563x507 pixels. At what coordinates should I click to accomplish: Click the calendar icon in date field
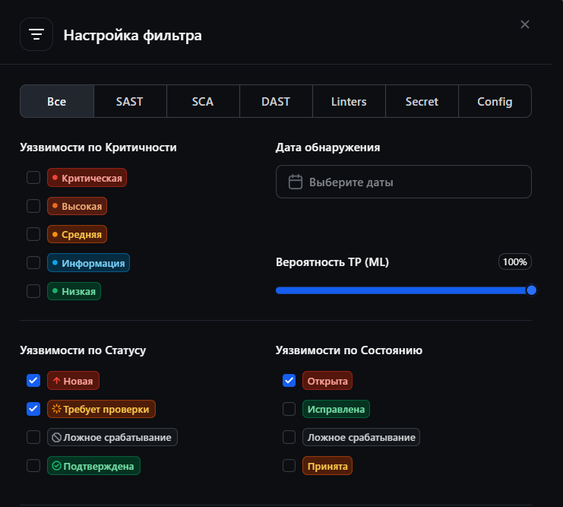pos(295,182)
